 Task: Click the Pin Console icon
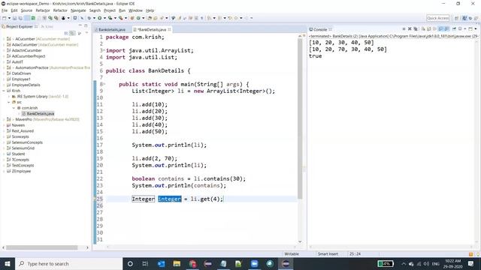click(454, 28)
